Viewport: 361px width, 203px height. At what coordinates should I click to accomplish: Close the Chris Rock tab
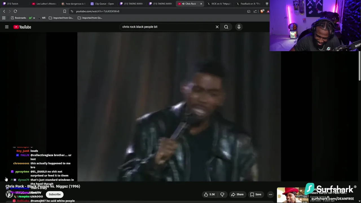201,4
